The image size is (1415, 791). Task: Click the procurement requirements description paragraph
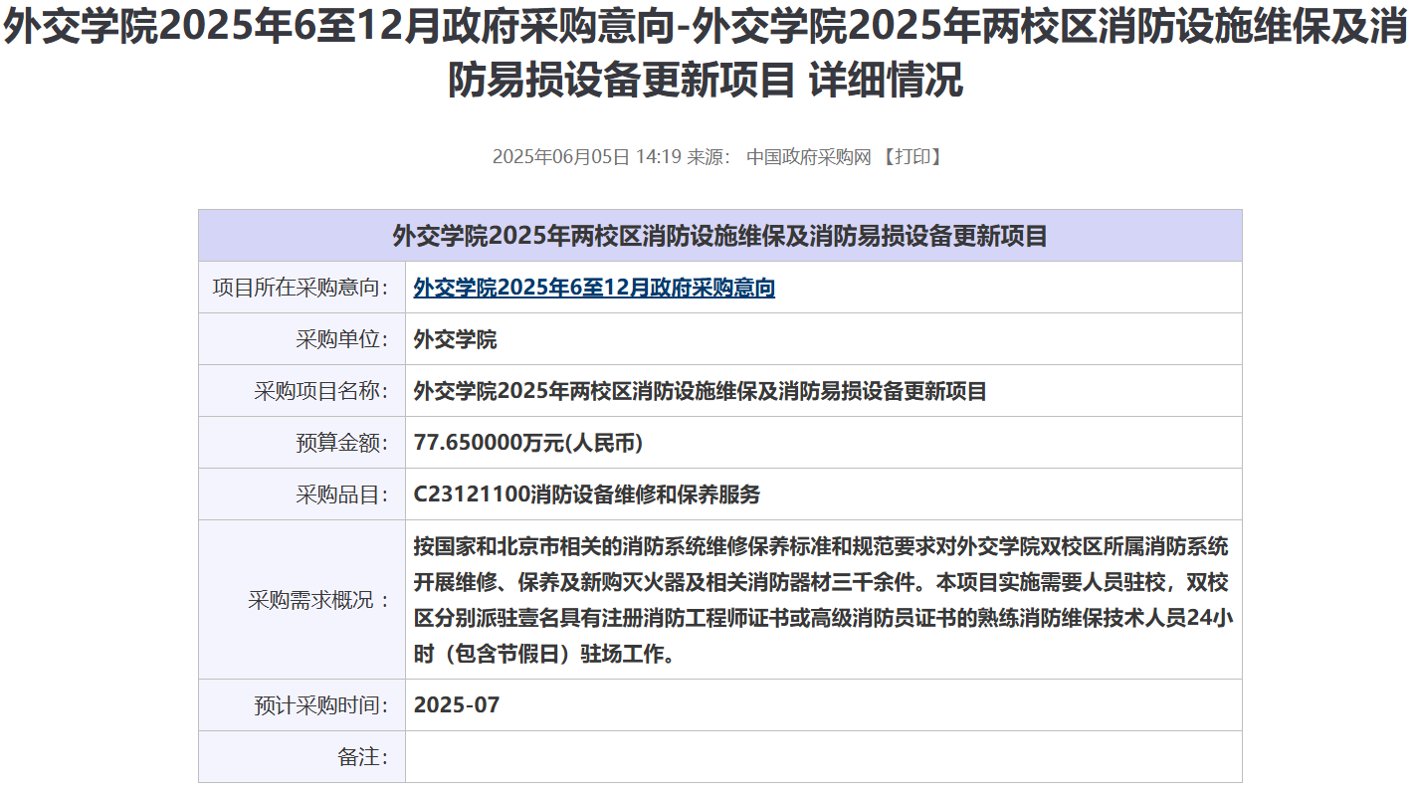point(821,600)
